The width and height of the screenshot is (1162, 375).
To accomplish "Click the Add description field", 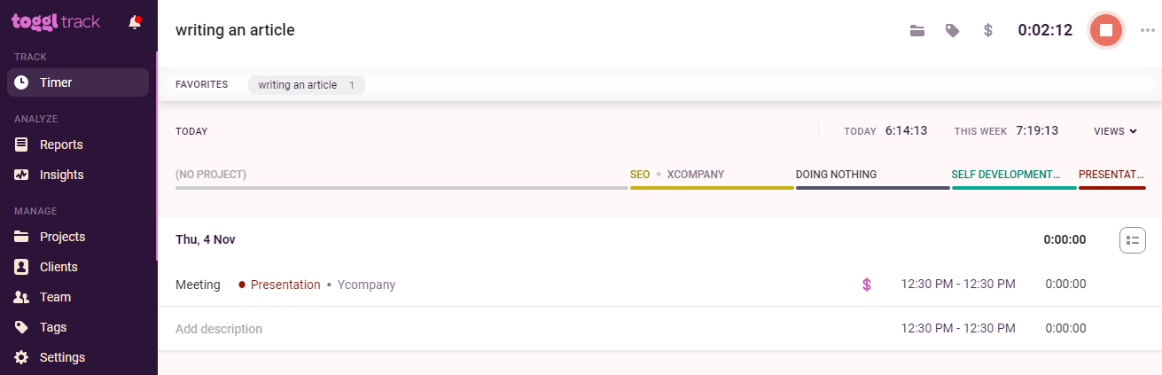I will pos(219,329).
